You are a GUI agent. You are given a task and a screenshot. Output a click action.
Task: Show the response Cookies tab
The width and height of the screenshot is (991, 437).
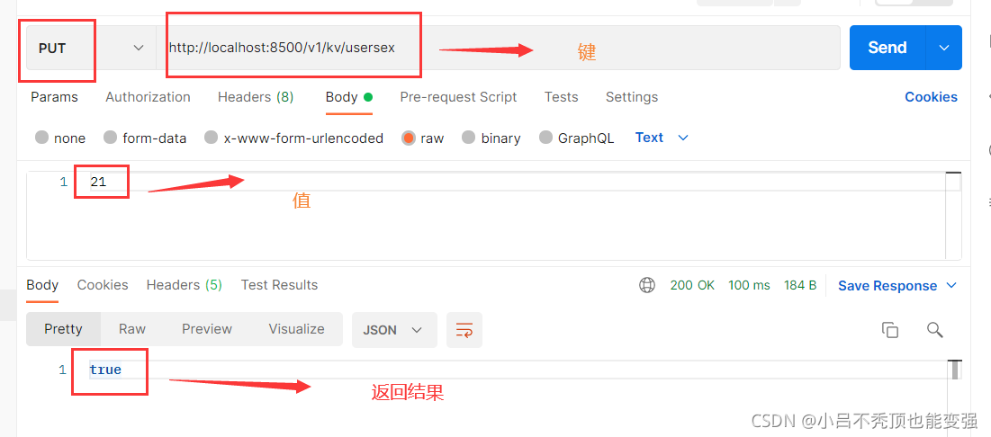103,285
